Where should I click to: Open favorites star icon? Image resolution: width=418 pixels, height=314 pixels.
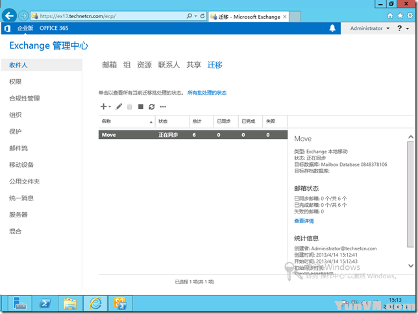point(400,16)
